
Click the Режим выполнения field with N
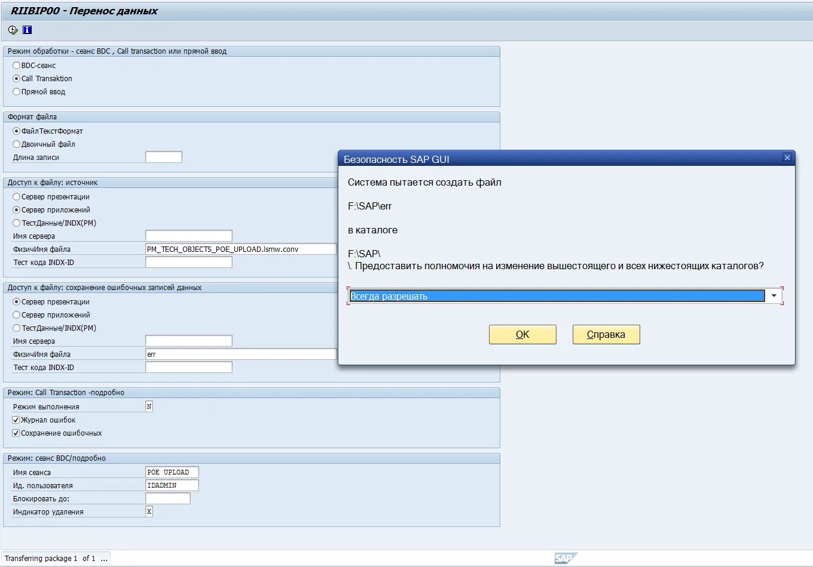(x=149, y=406)
